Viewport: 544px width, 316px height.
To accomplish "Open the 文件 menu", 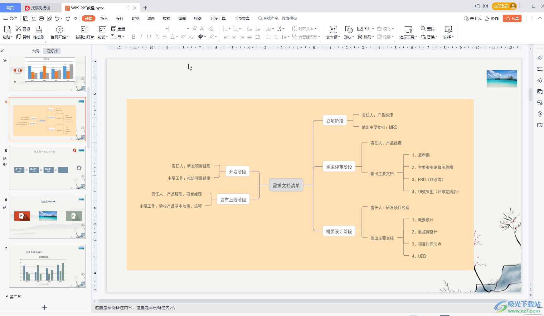I will pyautogui.click(x=10, y=18).
